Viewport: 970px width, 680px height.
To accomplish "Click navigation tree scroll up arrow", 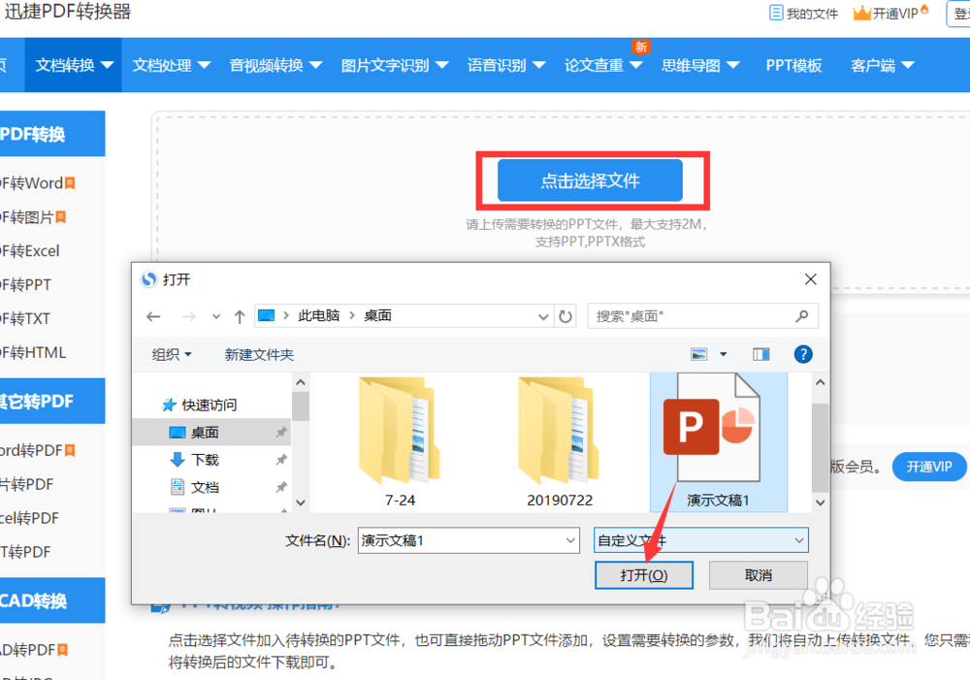I will point(301,382).
